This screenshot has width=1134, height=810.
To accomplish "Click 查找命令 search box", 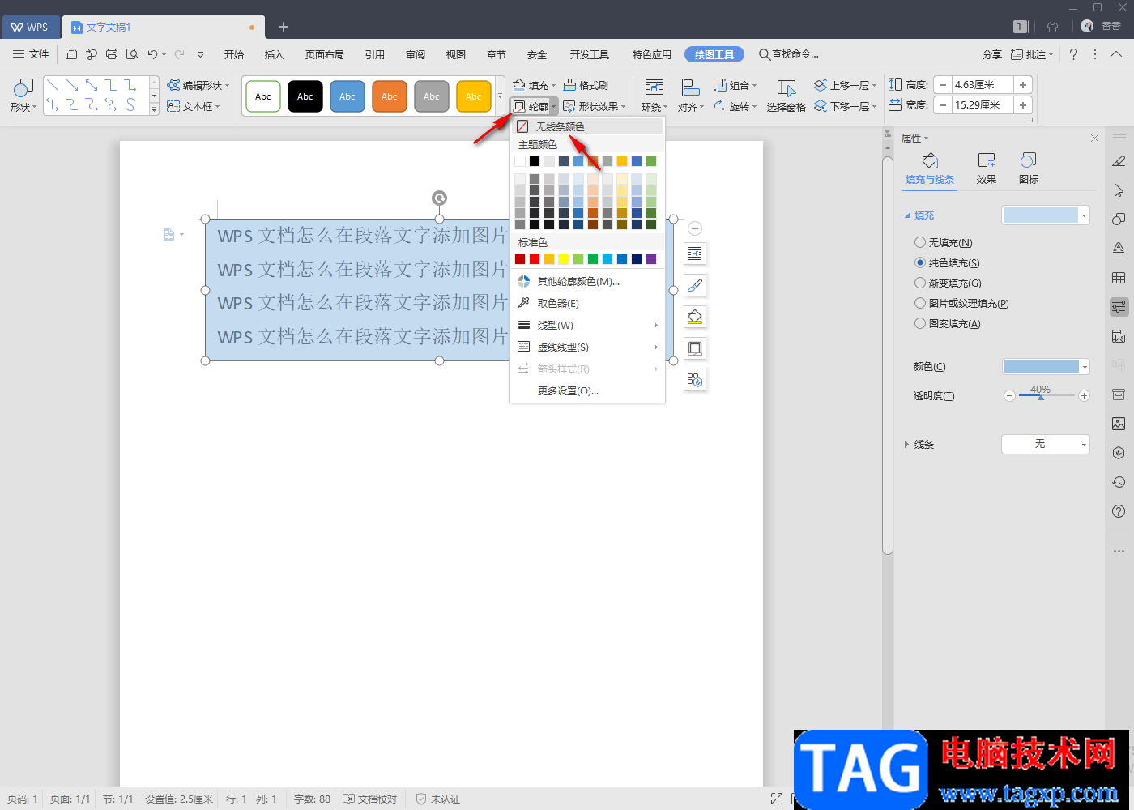I will [x=789, y=54].
